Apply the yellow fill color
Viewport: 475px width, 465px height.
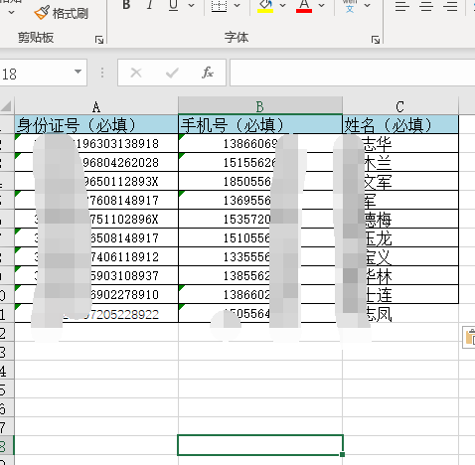[265, 6]
